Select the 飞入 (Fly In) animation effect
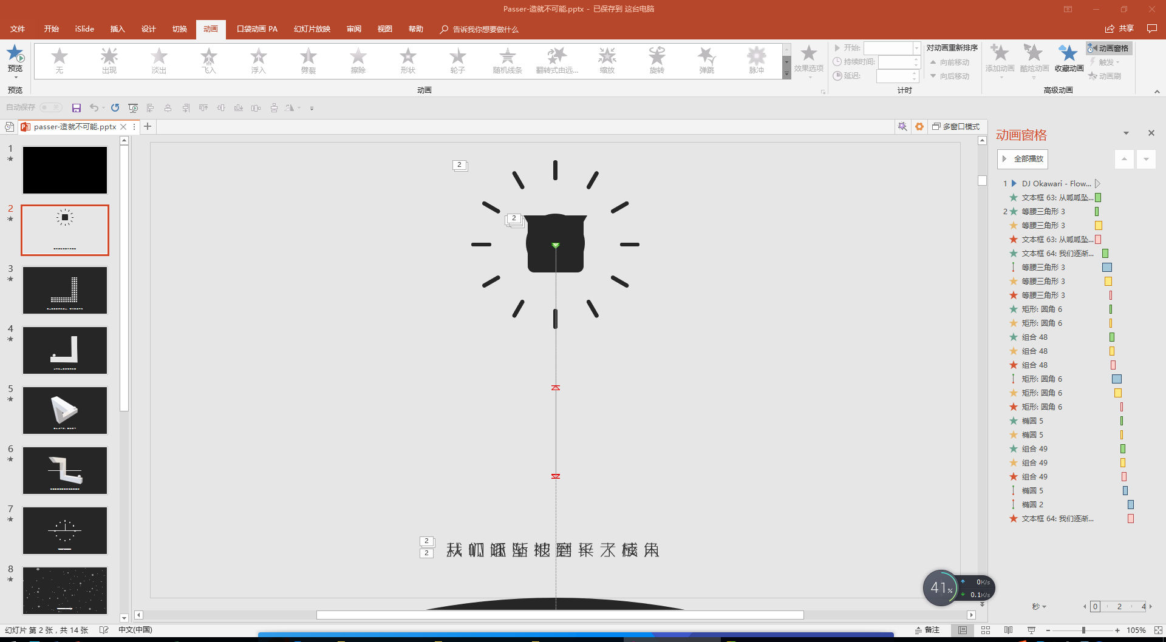This screenshot has height=642, width=1166. point(209,61)
